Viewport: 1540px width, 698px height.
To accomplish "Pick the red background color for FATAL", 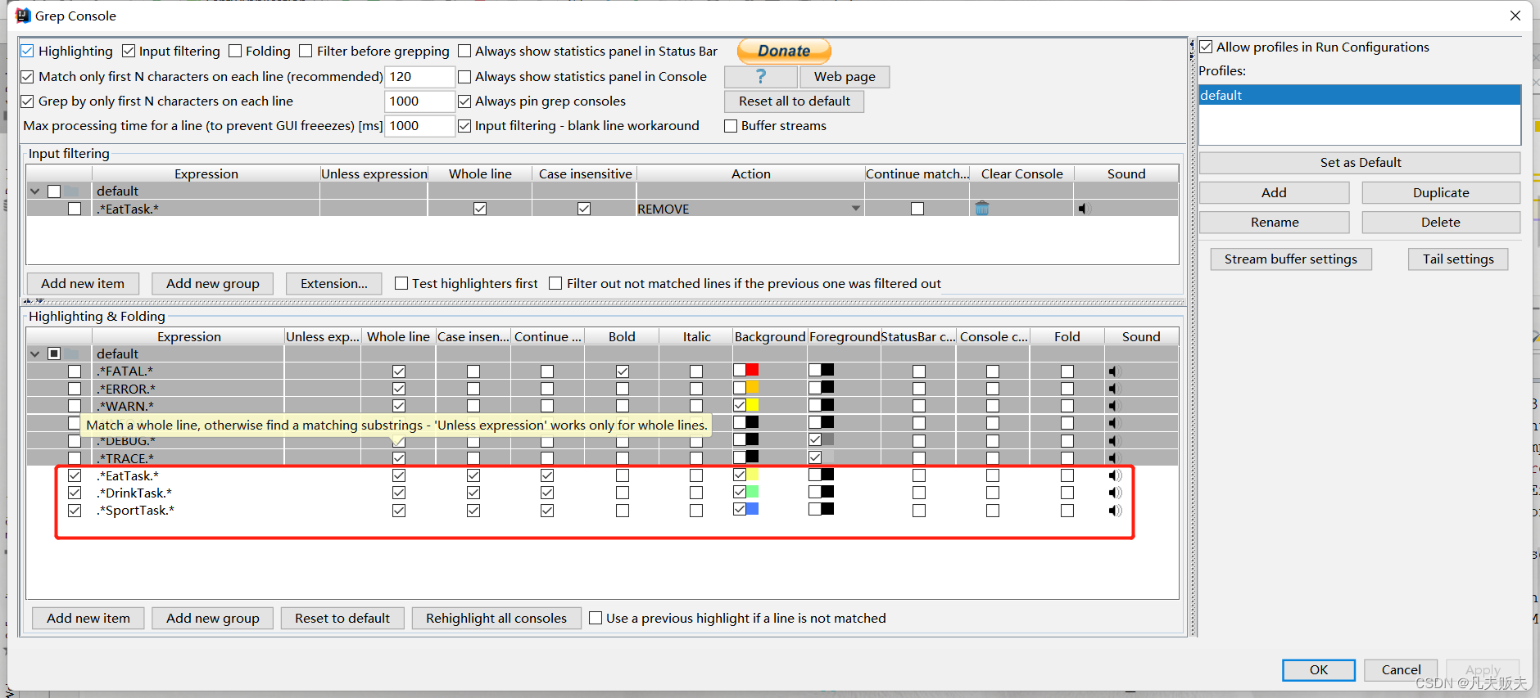I will 752,371.
